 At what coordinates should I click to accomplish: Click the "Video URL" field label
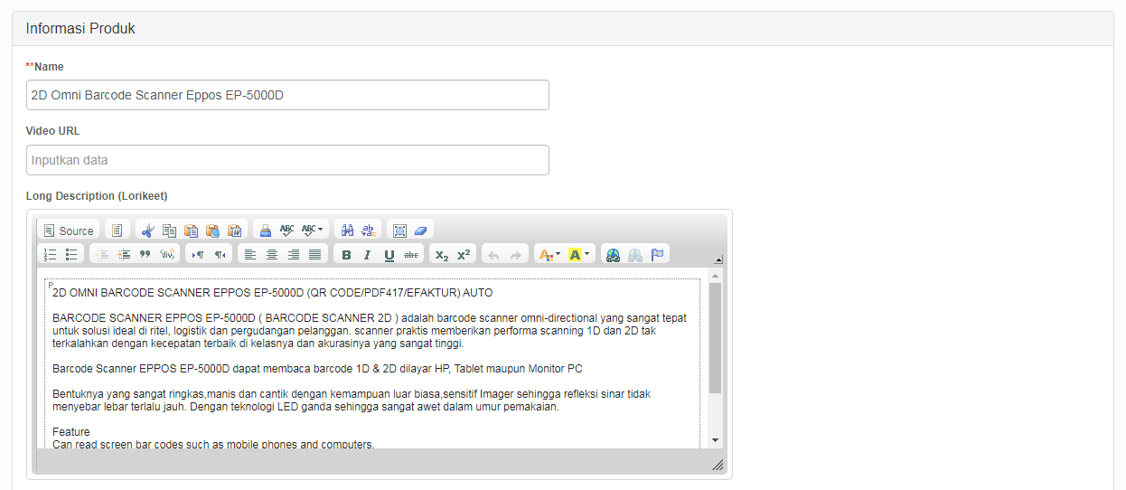click(x=53, y=131)
